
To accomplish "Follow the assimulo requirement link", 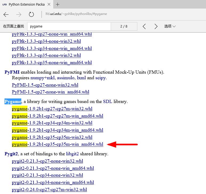I will tap(65, 78).
